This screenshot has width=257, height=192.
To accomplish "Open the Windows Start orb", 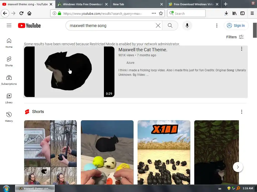I will click(6, 188).
